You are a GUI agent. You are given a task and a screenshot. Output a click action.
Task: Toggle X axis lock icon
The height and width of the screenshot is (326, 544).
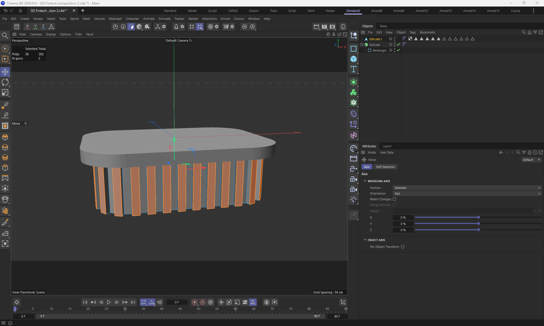click(x=27, y=26)
